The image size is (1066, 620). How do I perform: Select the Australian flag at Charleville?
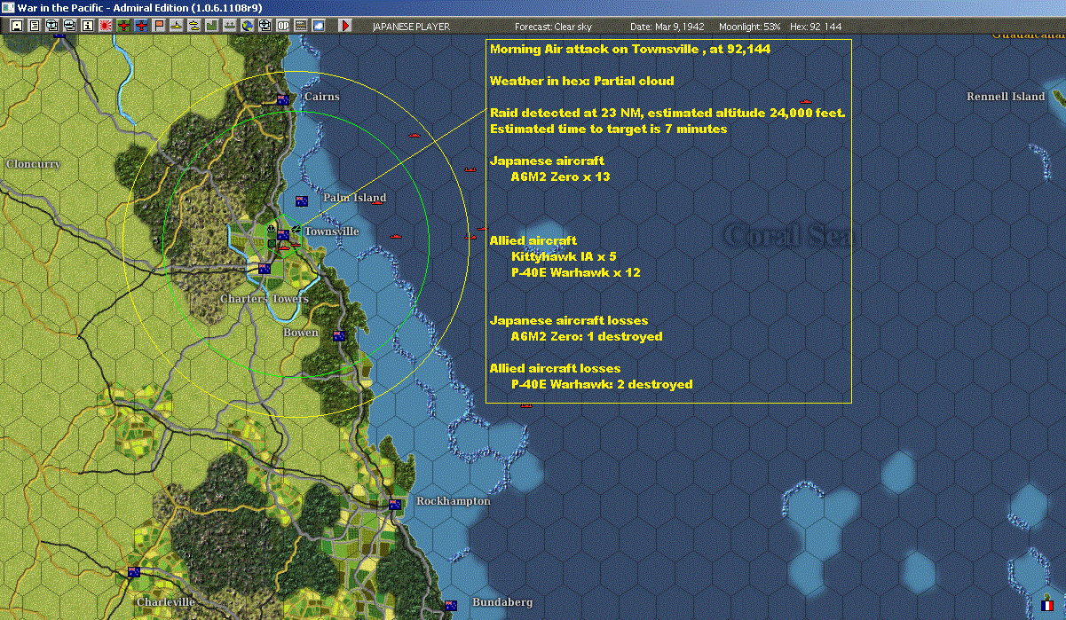[x=134, y=572]
